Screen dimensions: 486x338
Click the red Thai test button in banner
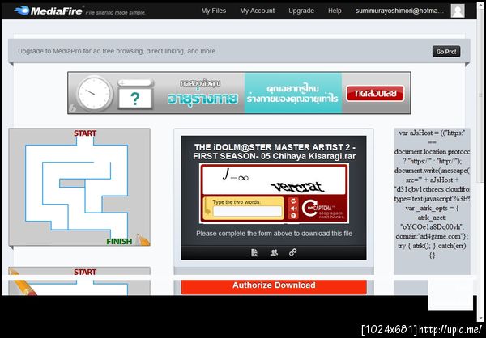pyautogui.click(x=375, y=94)
